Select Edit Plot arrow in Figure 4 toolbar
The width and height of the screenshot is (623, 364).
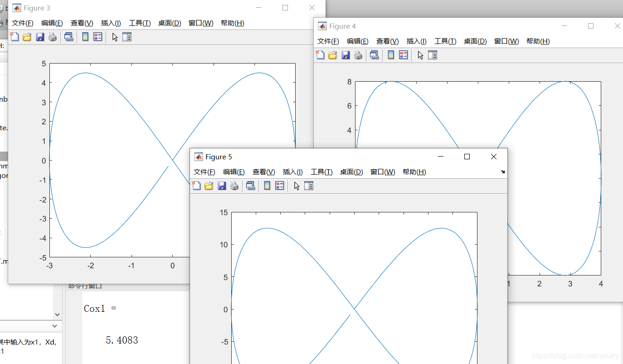tap(420, 55)
